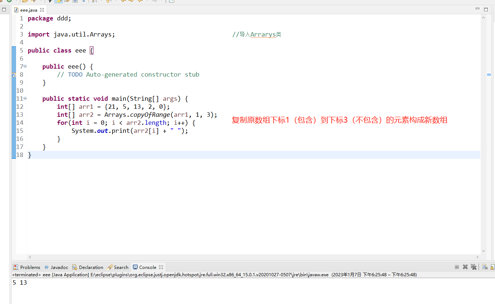
Task: Switch to the Declaration tab
Action: 88,267
